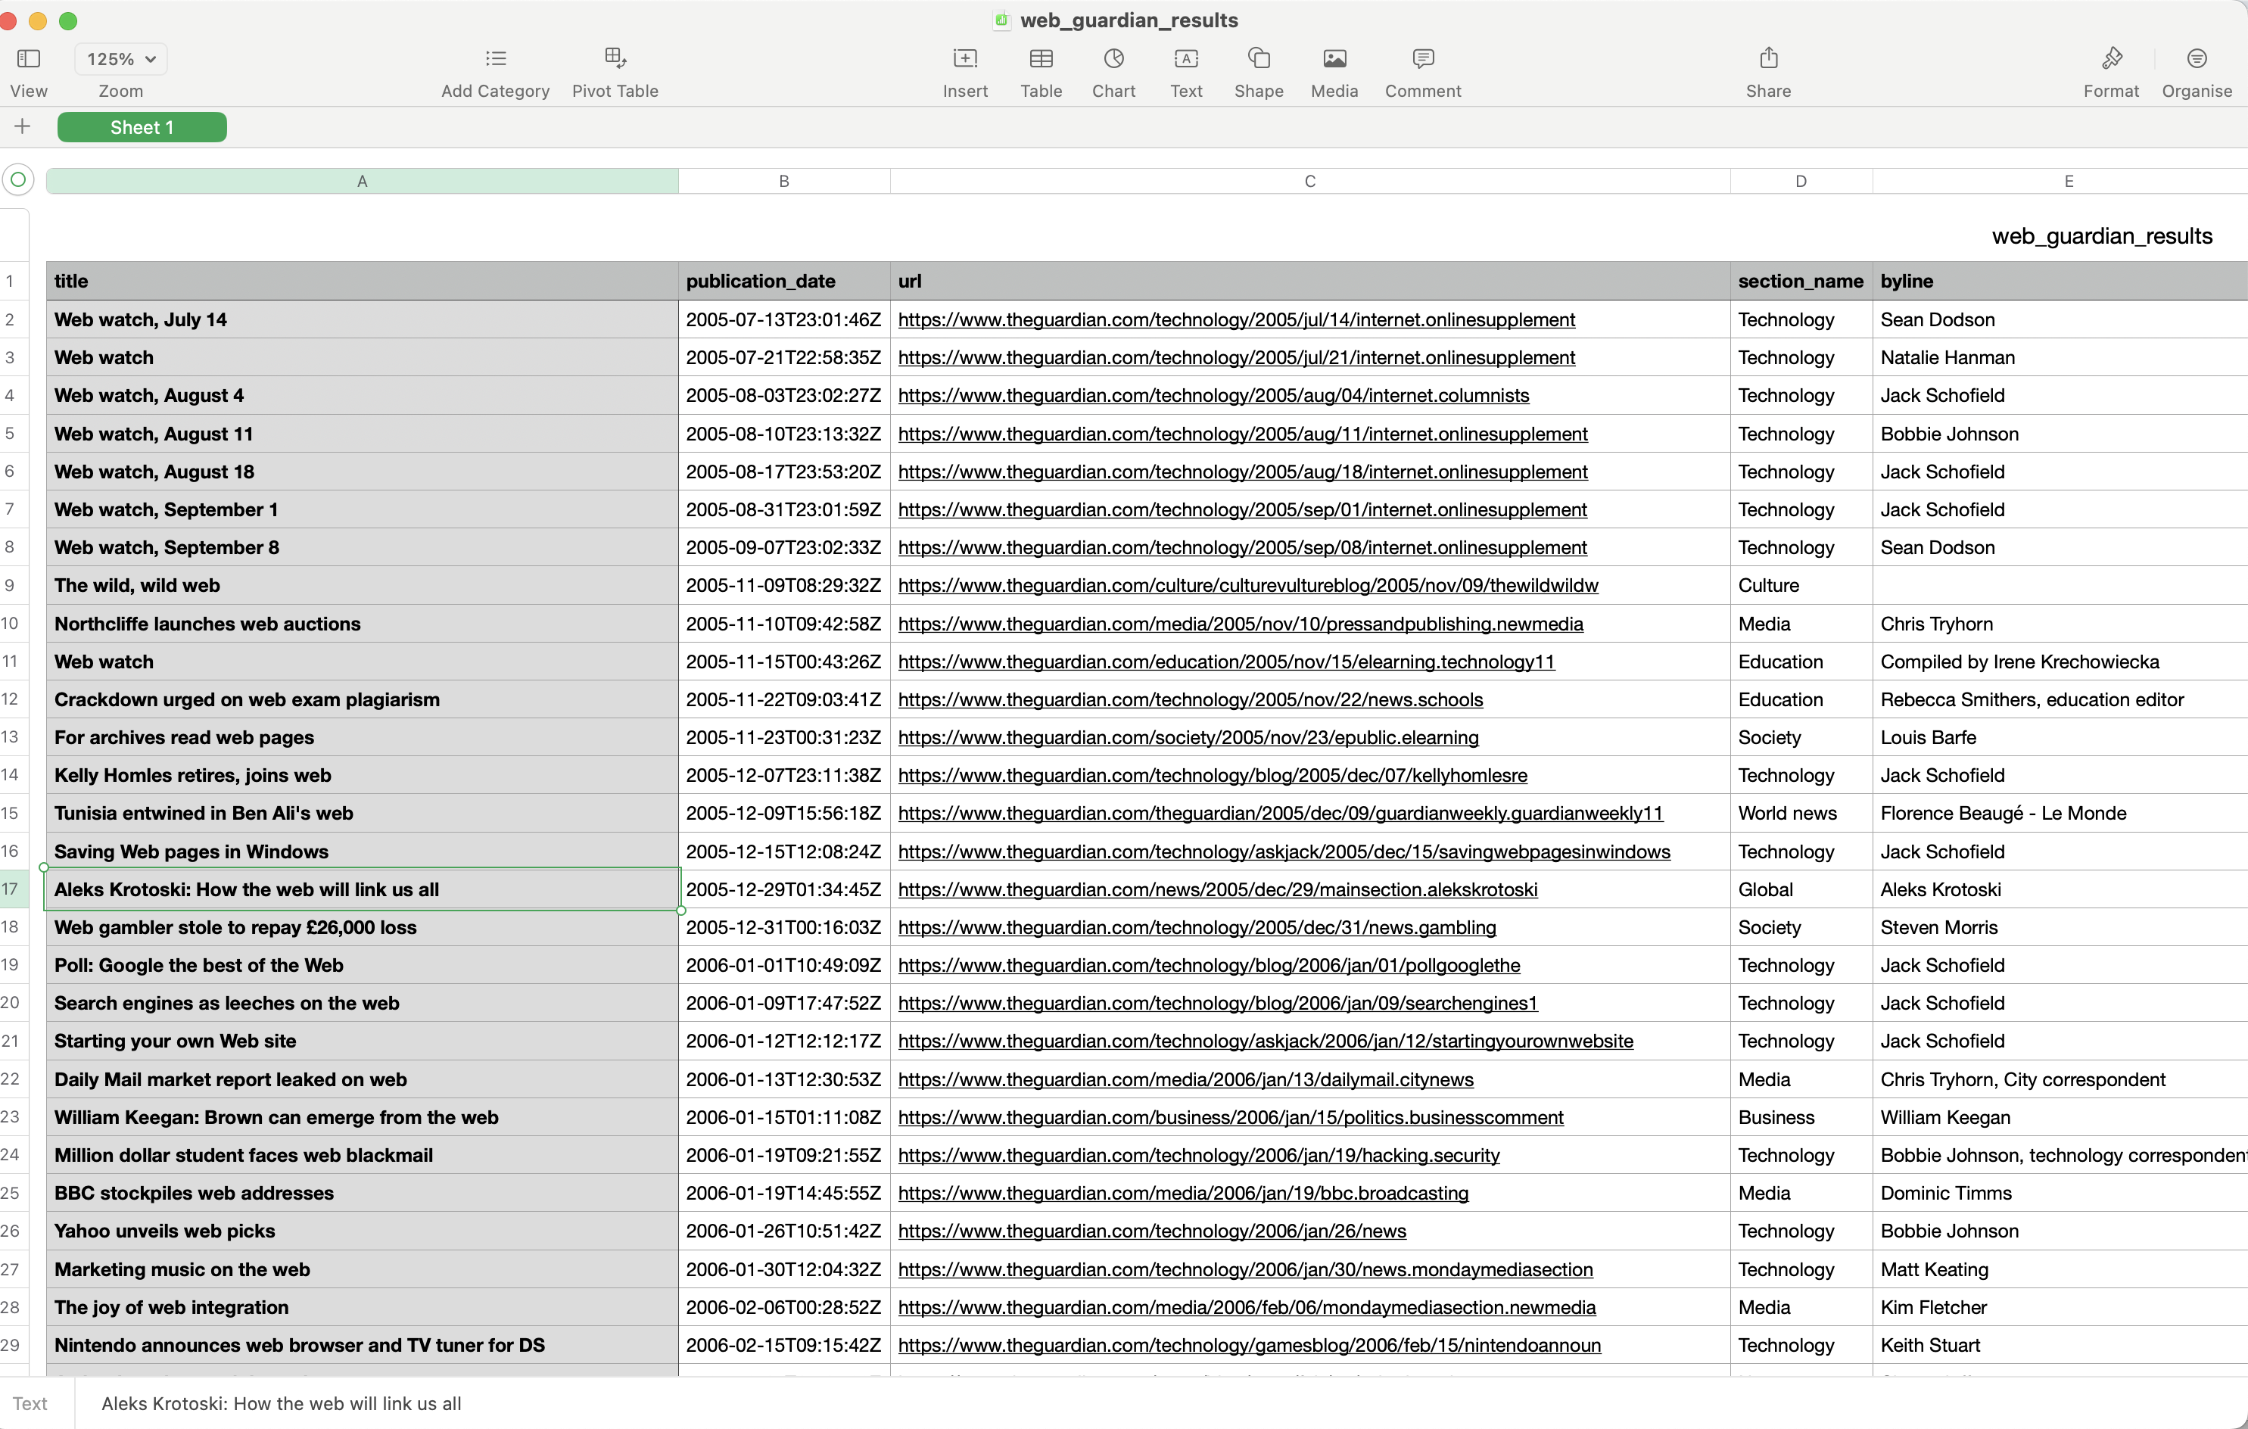Add a Text box
The width and height of the screenshot is (2248, 1429).
(x=1185, y=59)
